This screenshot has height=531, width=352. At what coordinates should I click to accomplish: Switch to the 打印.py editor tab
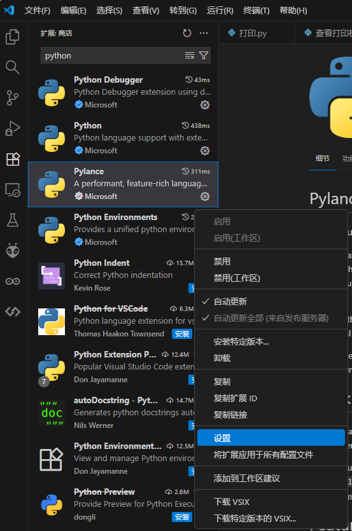coord(257,33)
